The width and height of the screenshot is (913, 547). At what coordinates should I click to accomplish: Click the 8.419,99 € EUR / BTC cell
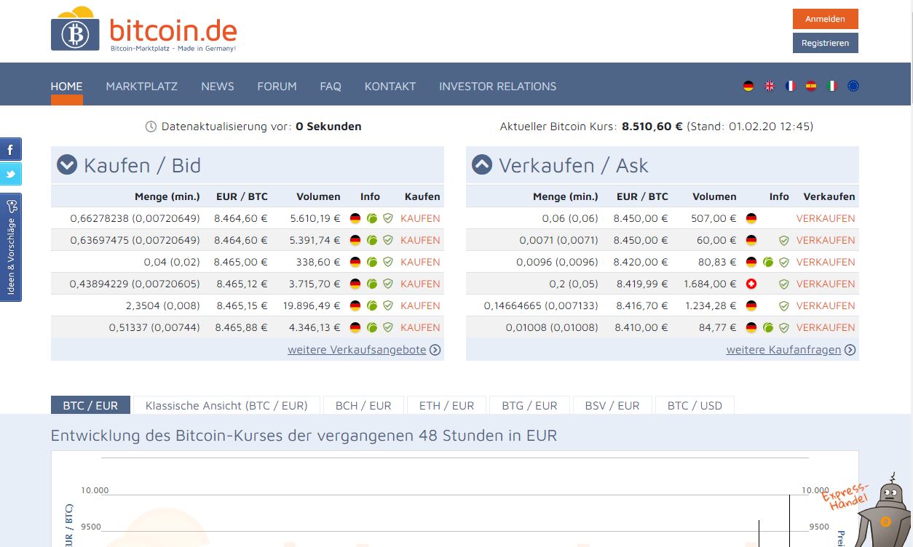pos(642,284)
